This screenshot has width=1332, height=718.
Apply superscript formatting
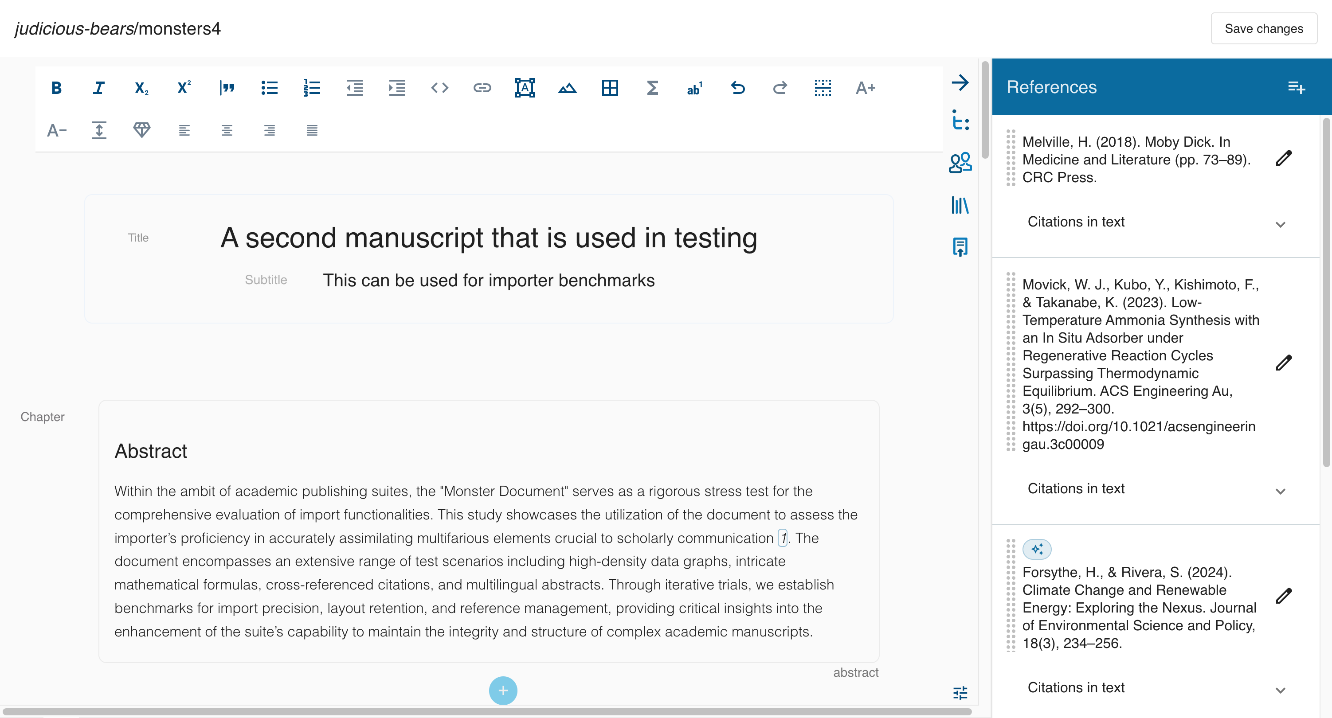point(183,88)
